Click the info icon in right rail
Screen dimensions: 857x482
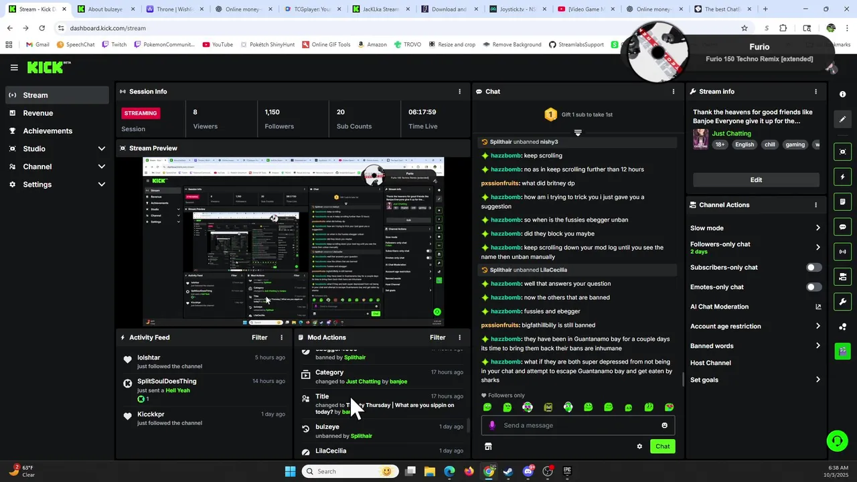pos(842,94)
